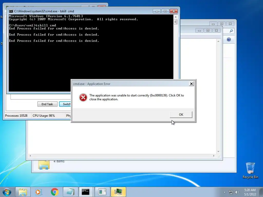The width and height of the screenshot is (263, 197).
Task: Show hidden system tray icons
Action: coord(224,192)
